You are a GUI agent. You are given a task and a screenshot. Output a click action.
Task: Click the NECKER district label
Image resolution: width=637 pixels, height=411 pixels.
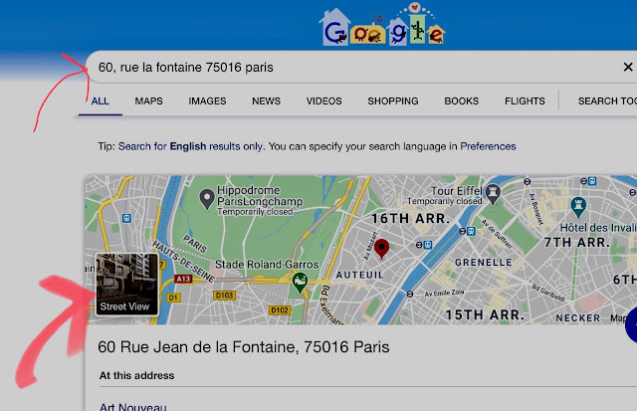pyautogui.click(x=578, y=318)
